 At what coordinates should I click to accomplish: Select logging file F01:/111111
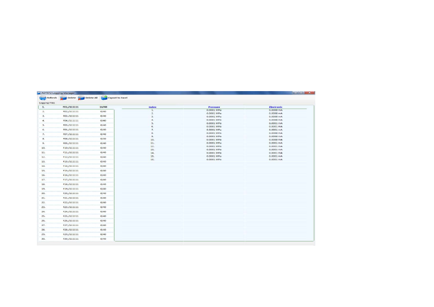coord(76,107)
